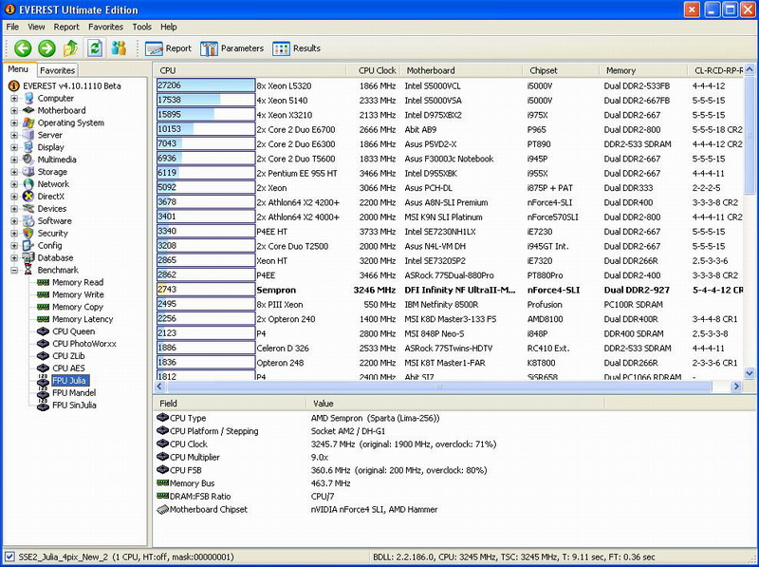Click horizontal scrollbar right arrow

tap(736, 387)
